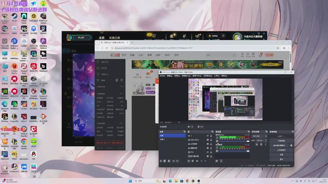The height and width of the screenshot is (184, 328).
Task: Open advanced audio properties in Audio Mixer
Action: click(x=217, y=161)
